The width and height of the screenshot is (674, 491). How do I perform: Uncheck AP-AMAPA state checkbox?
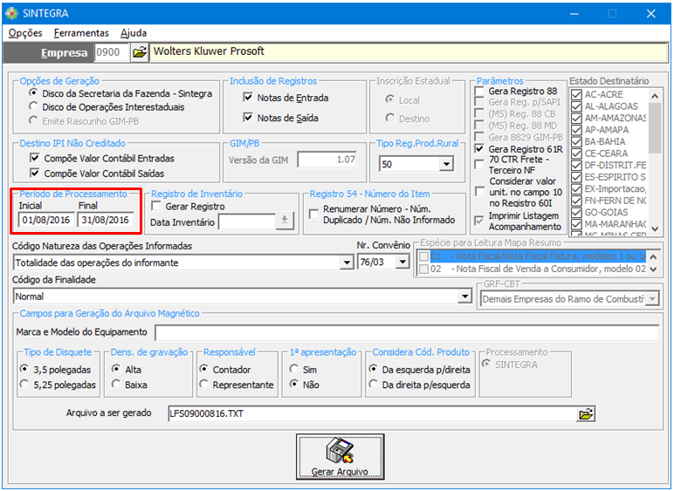(x=577, y=130)
